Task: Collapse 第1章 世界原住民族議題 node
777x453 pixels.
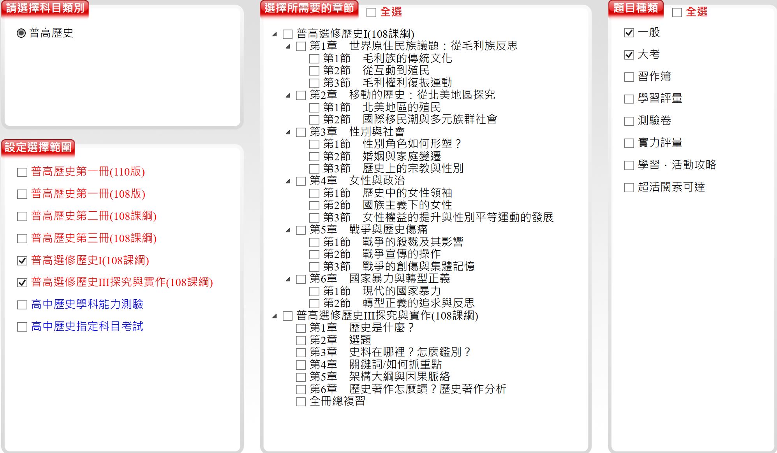Action: pos(288,47)
